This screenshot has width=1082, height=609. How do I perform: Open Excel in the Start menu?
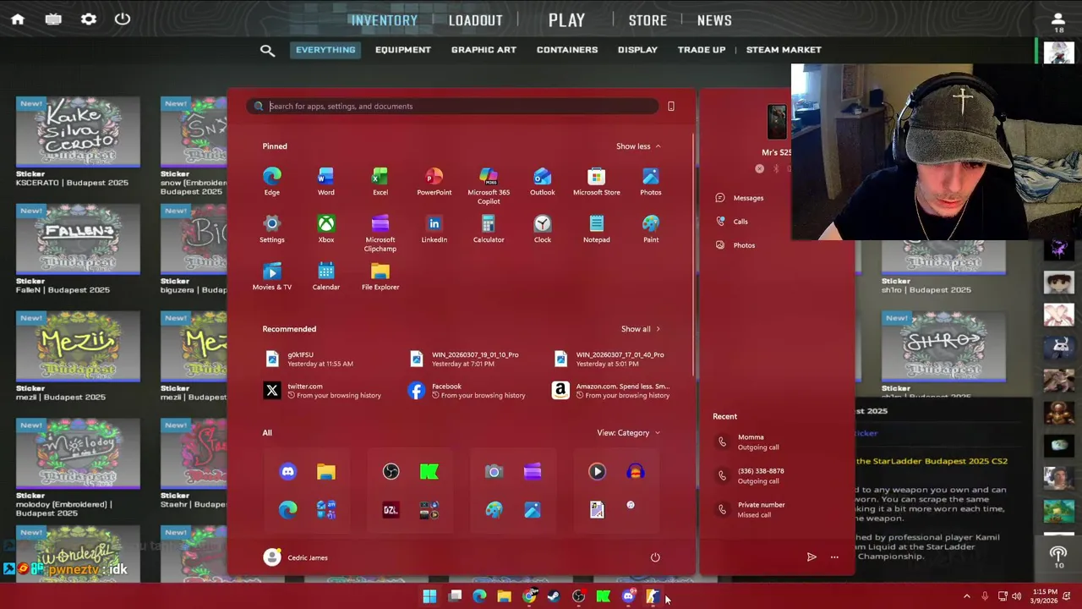380,181
